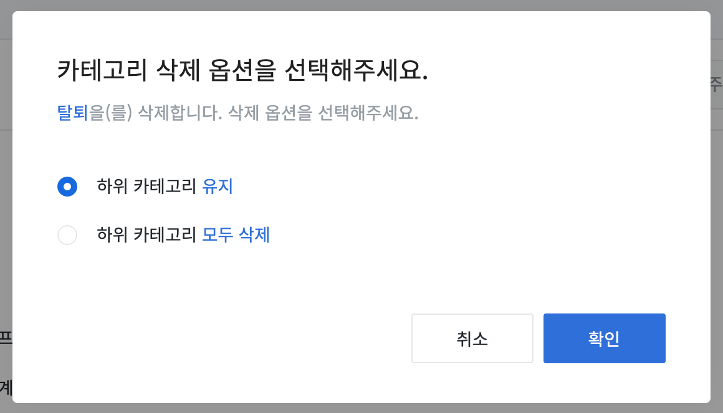Screen dimensions: 723x413
Task: Click the blue 탈퇴 category name
Action: (x=72, y=113)
